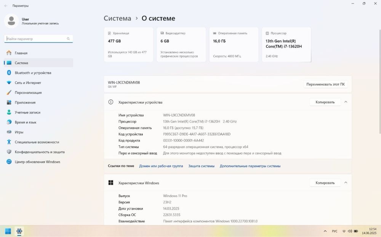Viewport: 381px width, 237px height.
Task: Copy Windows specifications with Копировать
Action: (325, 183)
